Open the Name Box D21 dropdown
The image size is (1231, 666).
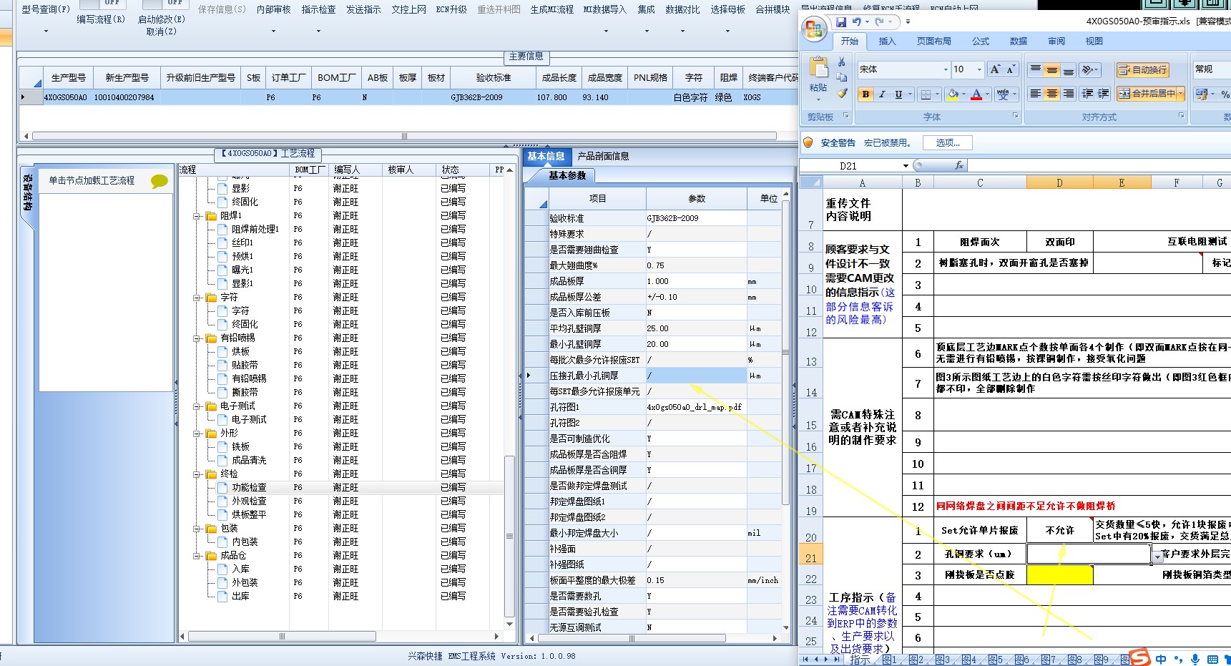point(906,166)
